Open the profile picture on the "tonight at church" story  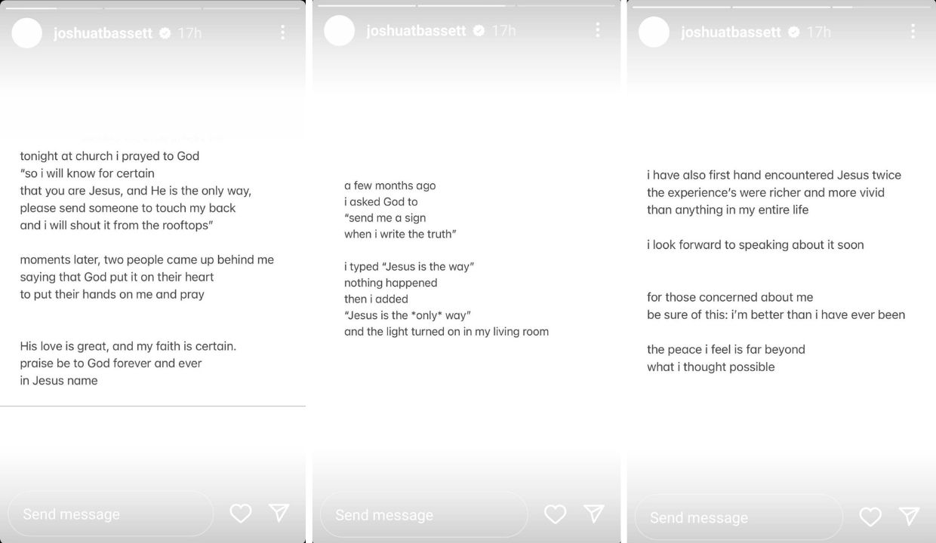coord(27,33)
